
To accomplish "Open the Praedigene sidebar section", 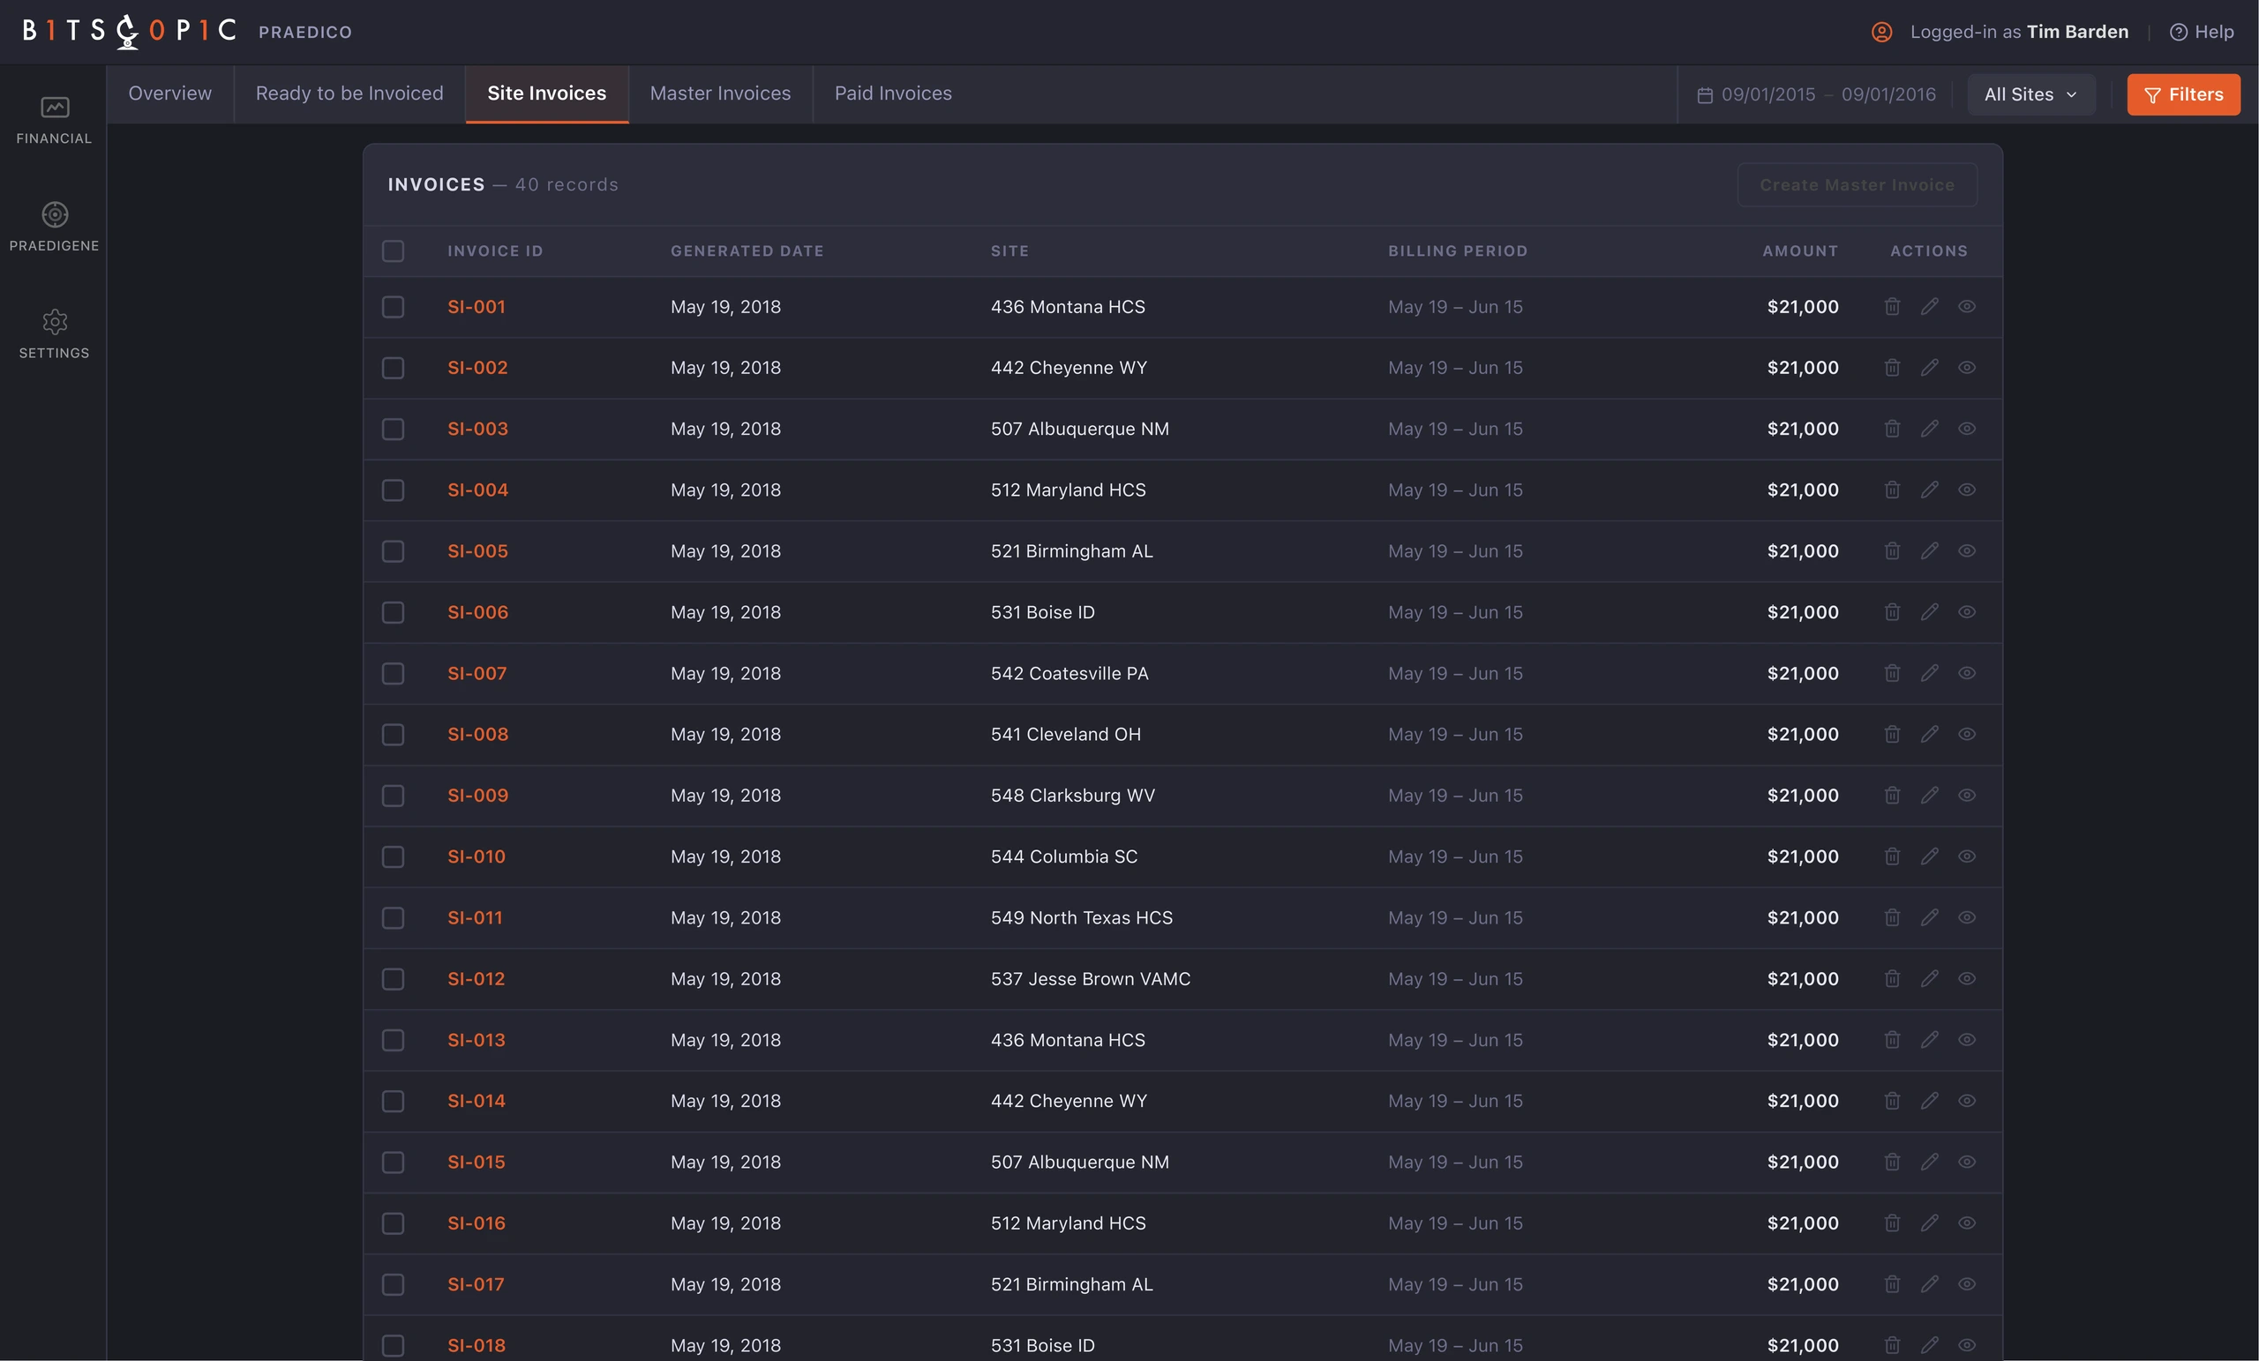I will [x=53, y=228].
